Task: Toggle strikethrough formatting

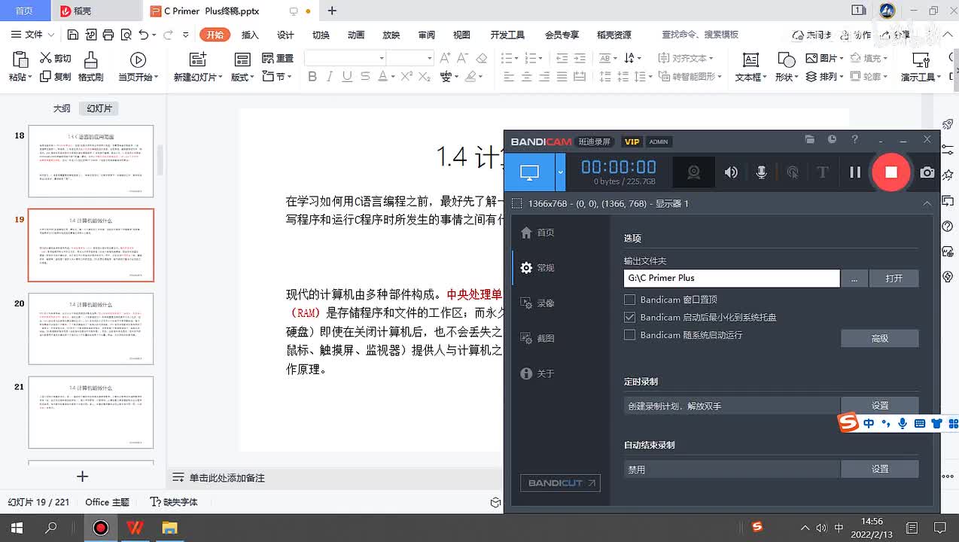Action: point(364,76)
